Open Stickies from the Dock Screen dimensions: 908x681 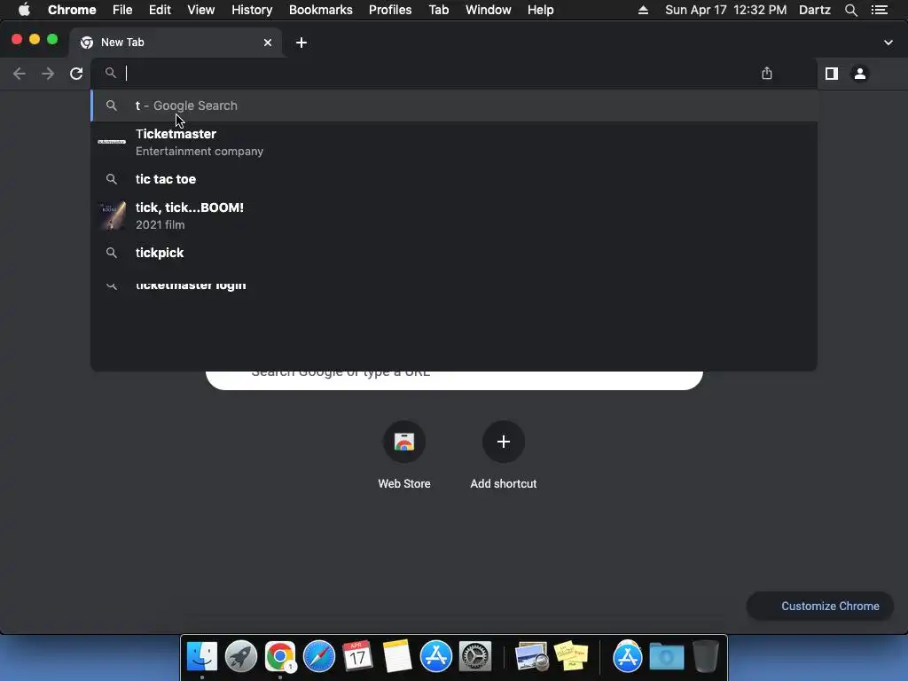[571, 656]
